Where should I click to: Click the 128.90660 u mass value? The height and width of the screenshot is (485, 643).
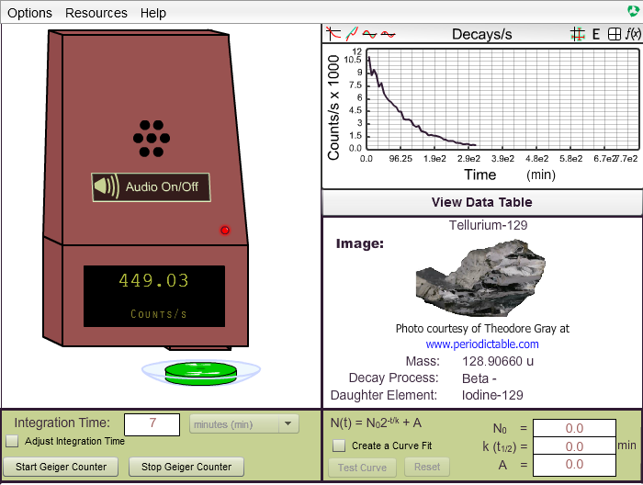[498, 361]
